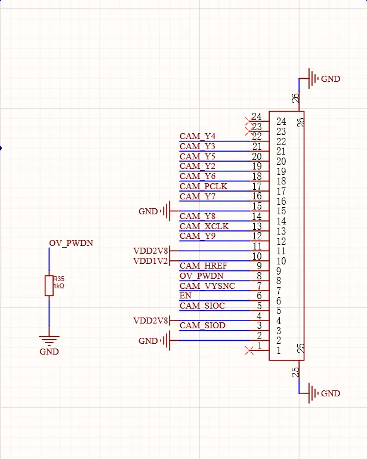Select the CAM_Y6 net label
The height and width of the screenshot is (459, 367).
[x=198, y=176]
